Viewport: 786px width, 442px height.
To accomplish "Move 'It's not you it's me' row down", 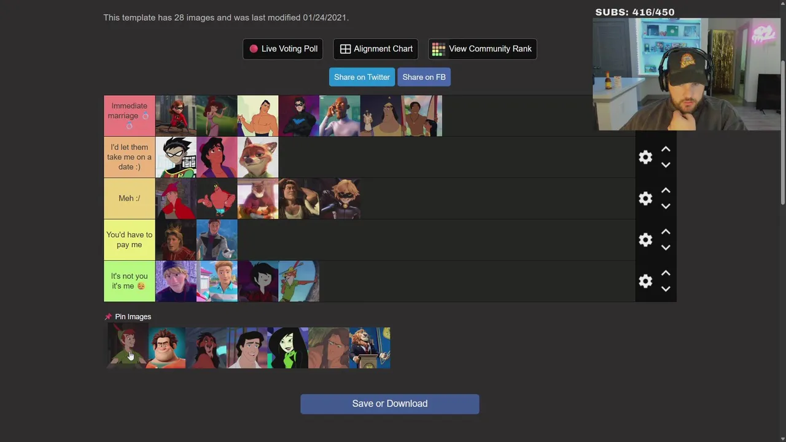I will click(x=666, y=289).
